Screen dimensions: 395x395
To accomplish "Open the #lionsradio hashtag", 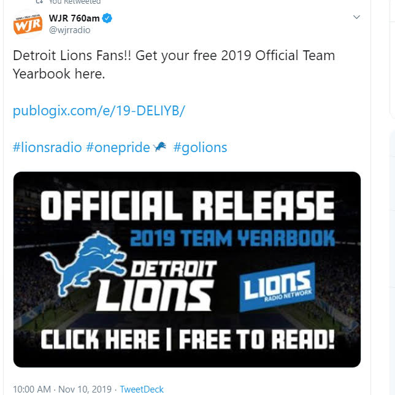I will click(x=47, y=147).
